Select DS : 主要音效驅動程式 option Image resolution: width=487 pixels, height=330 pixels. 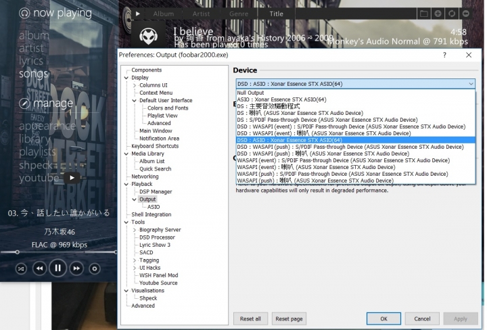(x=355, y=106)
